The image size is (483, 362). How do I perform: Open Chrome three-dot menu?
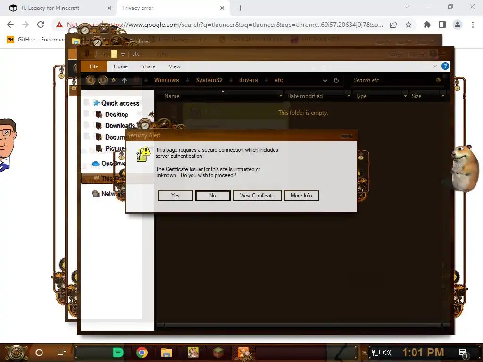point(473,25)
